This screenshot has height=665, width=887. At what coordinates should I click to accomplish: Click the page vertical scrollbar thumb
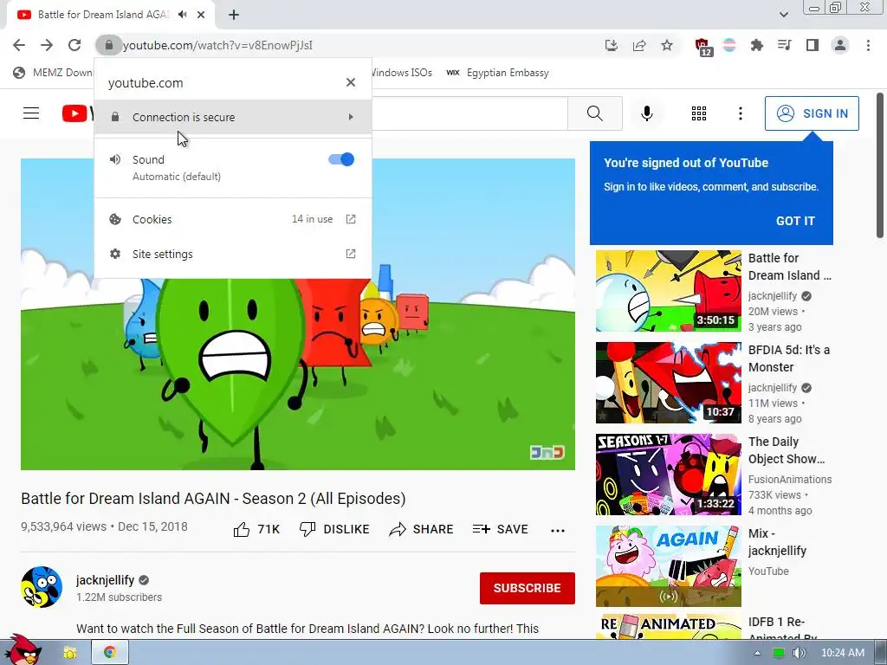(880, 165)
